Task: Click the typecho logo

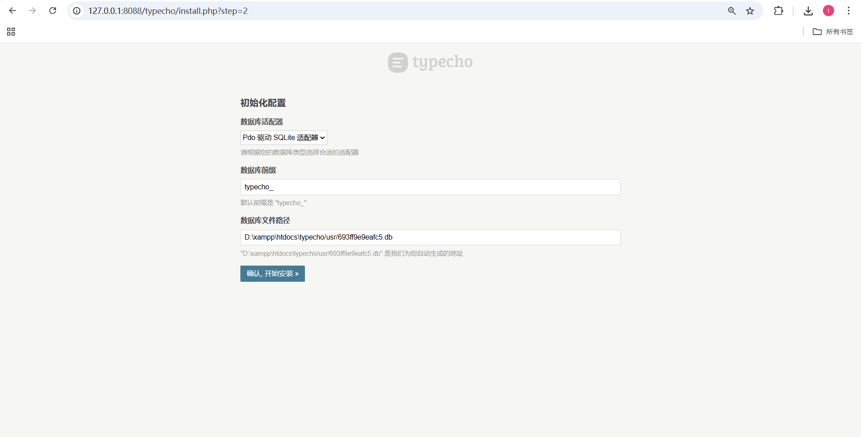Action: [430, 62]
